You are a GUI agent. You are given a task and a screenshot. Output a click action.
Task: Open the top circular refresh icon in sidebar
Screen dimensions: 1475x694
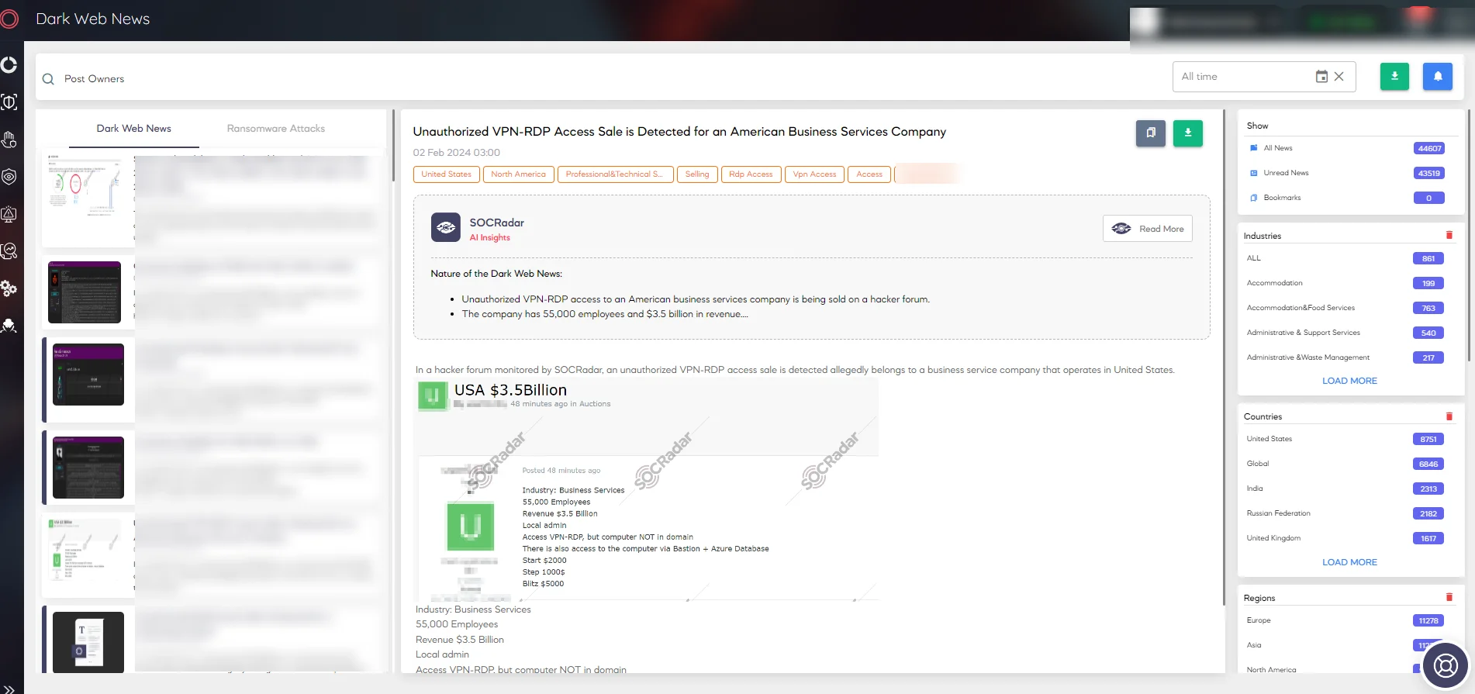[x=9, y=64]
